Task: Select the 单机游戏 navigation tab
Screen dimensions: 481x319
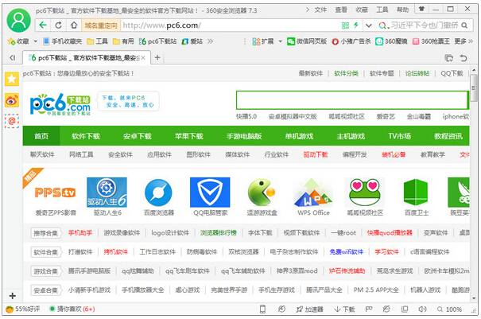Action: (299, 136)
